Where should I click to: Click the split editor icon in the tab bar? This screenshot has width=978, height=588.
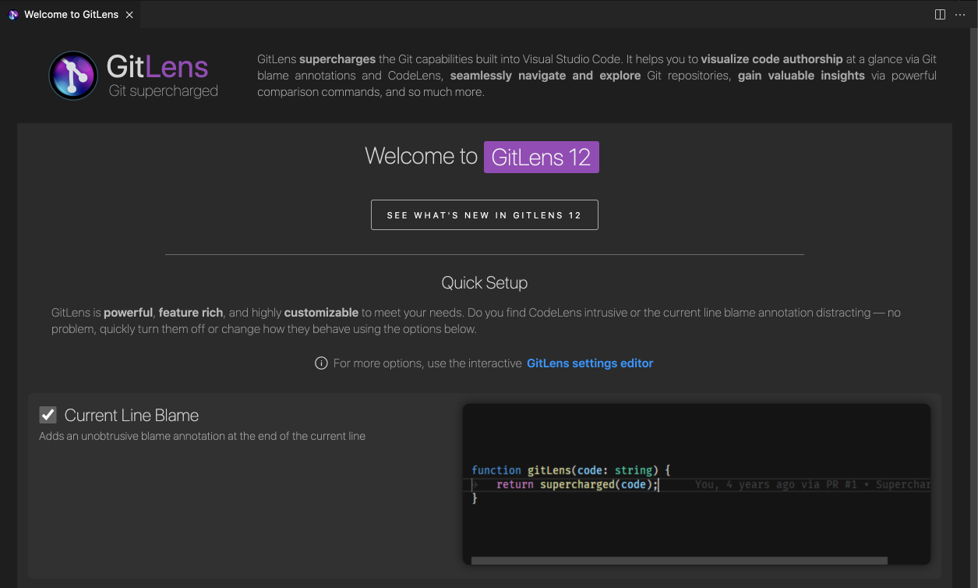[939, 14]
